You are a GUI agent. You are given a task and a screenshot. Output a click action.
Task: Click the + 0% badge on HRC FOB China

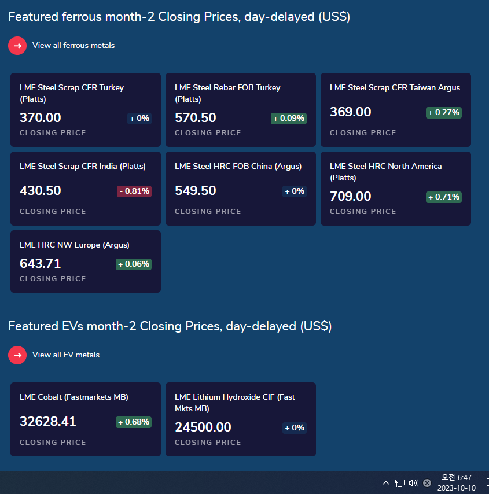tap(295, 191)
